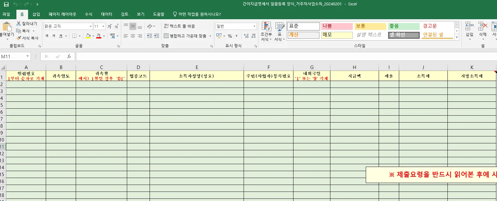Switch to the 수식 (Formulas) tab
Screen dimensions: 497x201
[x=89, y=14]
